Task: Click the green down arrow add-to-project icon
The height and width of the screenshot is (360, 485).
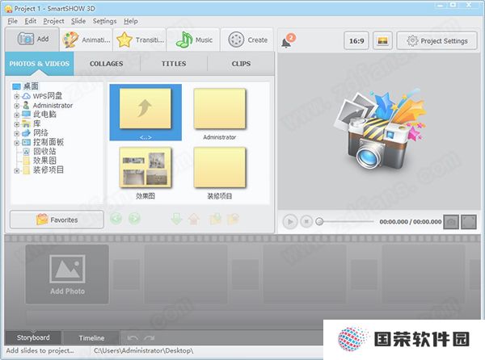Action: coord(176,219)
